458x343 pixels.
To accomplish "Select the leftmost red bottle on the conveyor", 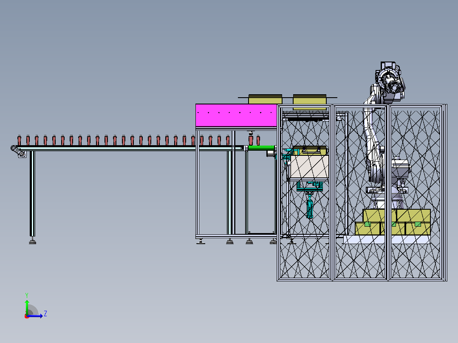I will tap(19, 140).
